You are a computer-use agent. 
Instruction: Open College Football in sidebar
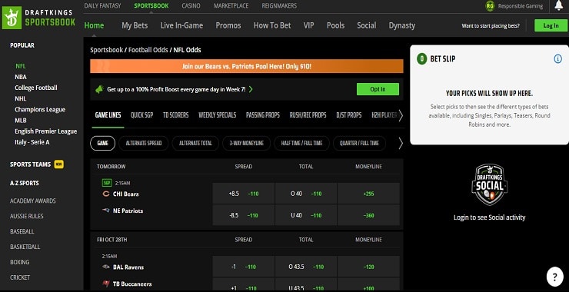pos(36,88)
